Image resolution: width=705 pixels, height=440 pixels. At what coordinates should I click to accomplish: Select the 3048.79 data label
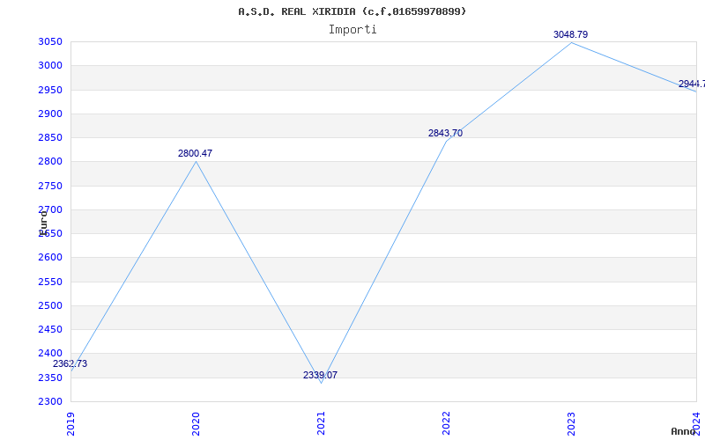(x=570, y=34)
